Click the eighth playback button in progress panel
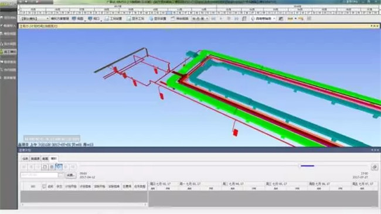The image size is (381, 214). [73, 167]
